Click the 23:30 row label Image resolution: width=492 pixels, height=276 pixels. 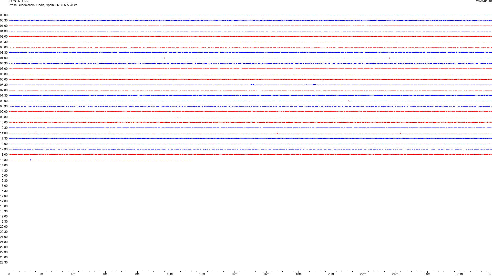[x=4, y=262]
